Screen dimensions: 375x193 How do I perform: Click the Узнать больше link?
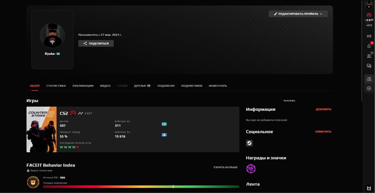(225, 167)
